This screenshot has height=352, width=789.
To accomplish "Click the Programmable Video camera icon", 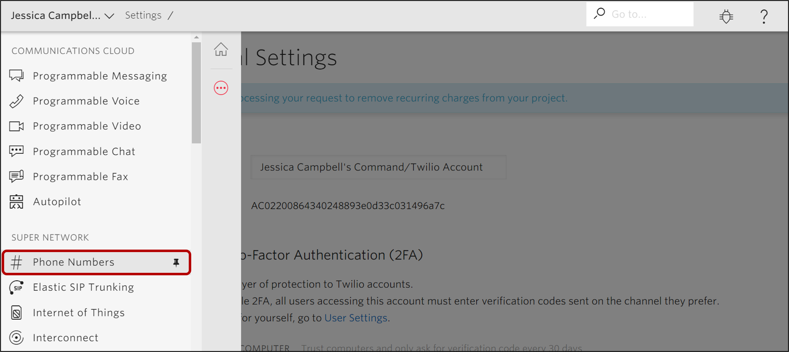I will (x=17, y=126).
